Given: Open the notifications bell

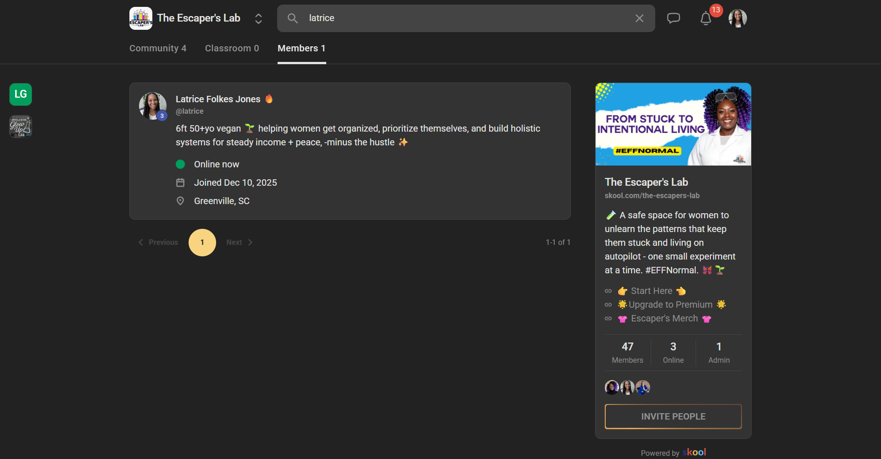Looking at the screenshot, I should [x=706, y=18].
